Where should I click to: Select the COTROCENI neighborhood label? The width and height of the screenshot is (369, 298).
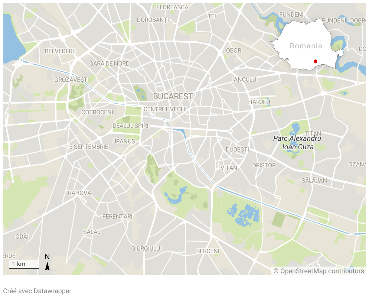pyautogui.click(x=97, y=112)
